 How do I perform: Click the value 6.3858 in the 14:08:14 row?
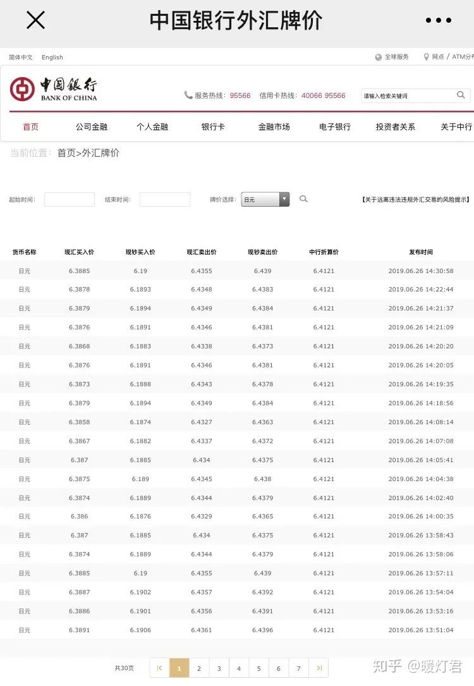click(79, 422)
